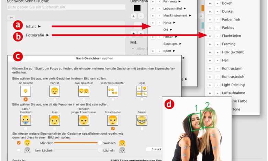Click the Zurück button
The height and width of the screenshot is (161, 268).
click(154, 149)
